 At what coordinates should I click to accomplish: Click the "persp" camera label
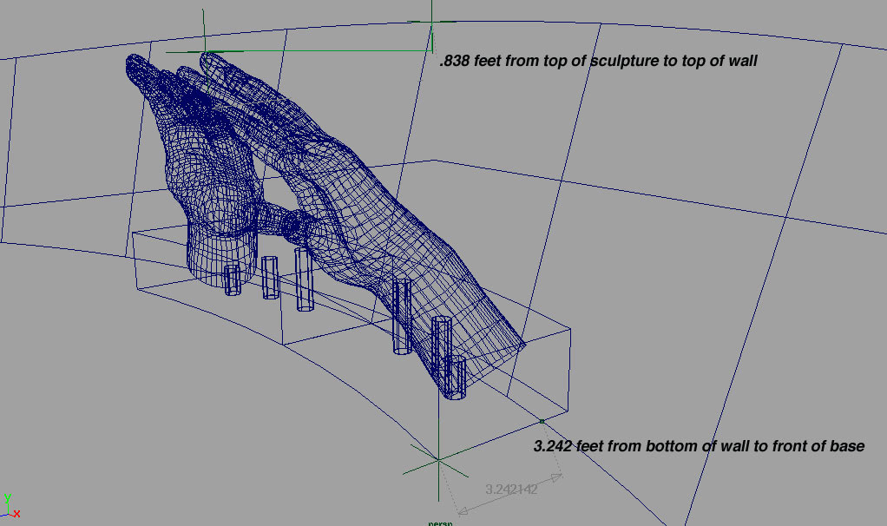440,523
